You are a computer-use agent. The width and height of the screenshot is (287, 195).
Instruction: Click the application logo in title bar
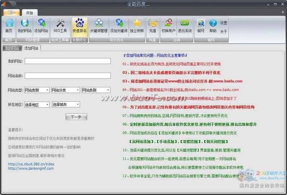pyautogui.click(x=3, y=4)
